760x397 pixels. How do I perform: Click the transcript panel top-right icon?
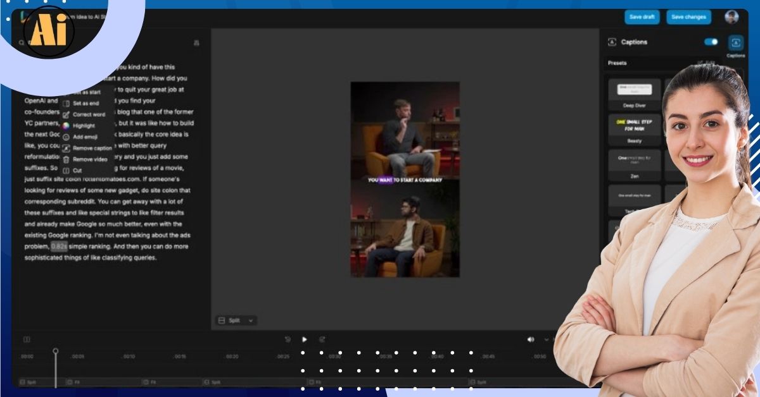click(x=196, y=43)
